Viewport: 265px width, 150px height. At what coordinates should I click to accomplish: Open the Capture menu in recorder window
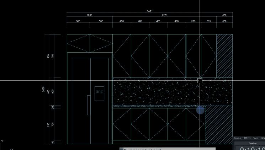click(238, 138)
